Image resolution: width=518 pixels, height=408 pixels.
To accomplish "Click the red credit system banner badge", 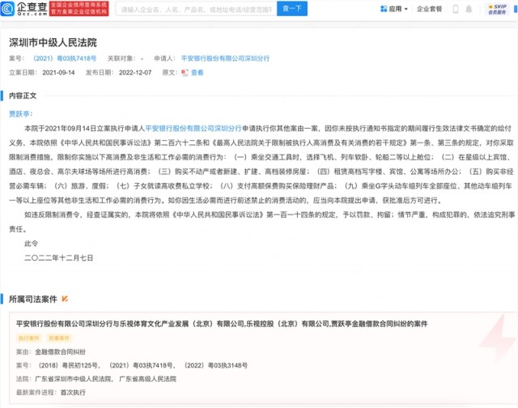I will 79,9.
